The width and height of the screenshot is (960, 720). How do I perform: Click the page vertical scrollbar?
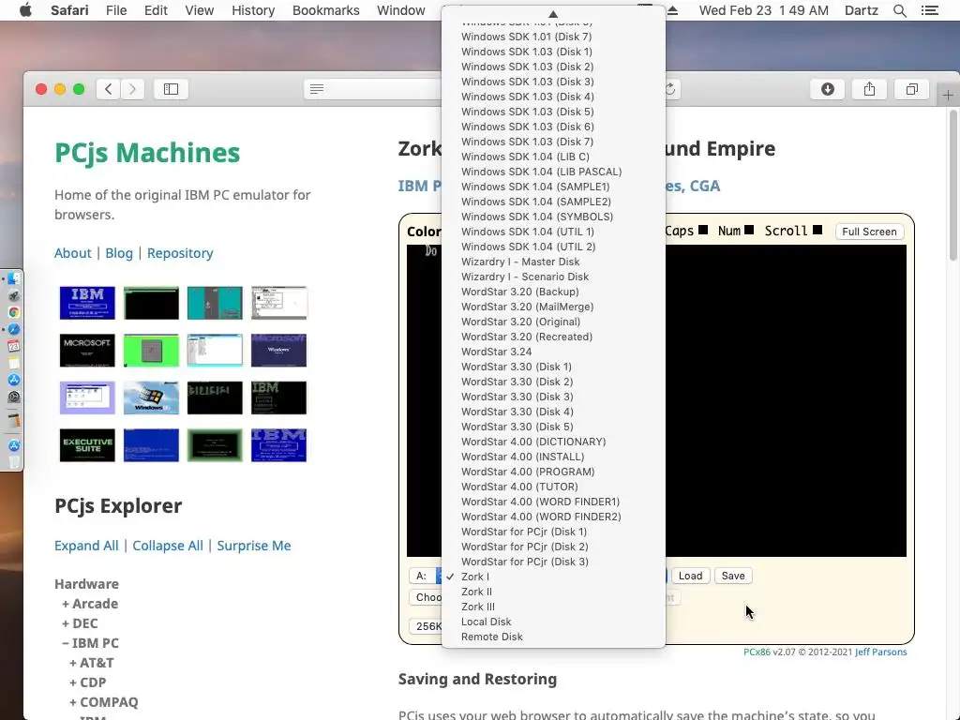(953, 186)
